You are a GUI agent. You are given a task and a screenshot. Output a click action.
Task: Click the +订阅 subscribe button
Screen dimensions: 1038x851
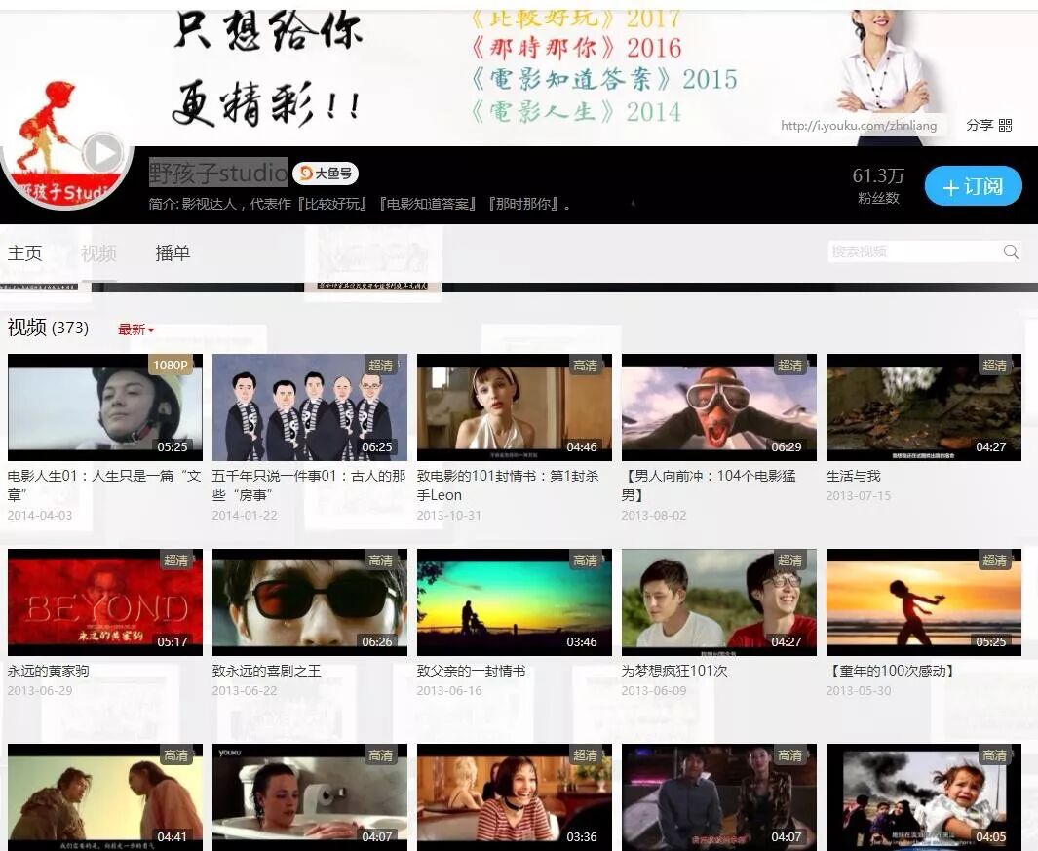tap(973, 185)
